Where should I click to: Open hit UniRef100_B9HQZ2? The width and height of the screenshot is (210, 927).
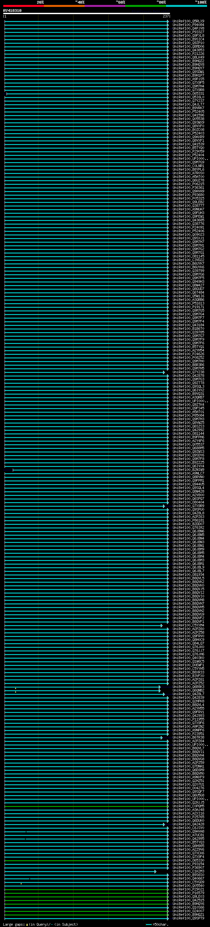pyautogui.click(x=188, y=61)
